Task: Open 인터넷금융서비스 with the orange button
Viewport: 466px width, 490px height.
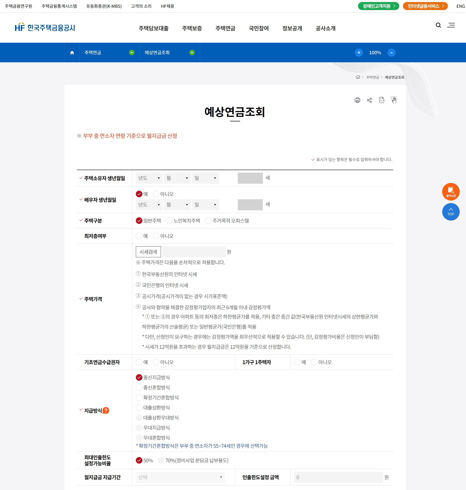Action: [x=425, y=6]
